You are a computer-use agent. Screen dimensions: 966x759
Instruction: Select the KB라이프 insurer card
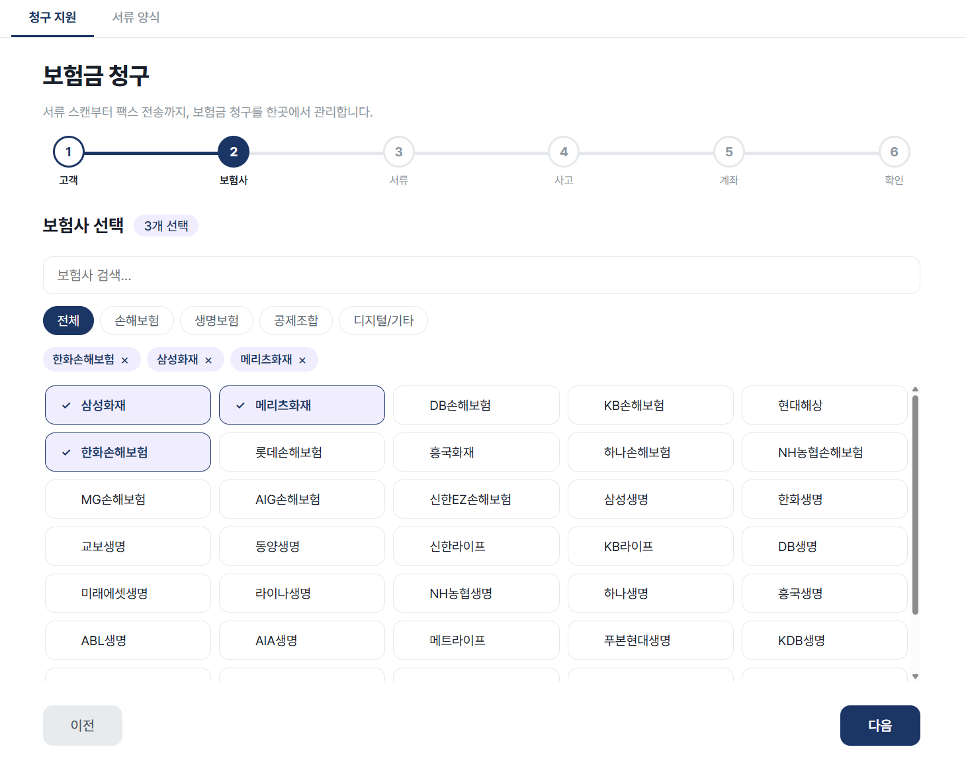[650, 546]
